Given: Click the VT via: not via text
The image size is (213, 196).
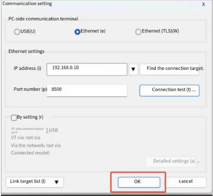Looking at the screenshot, I should (25, 137).
